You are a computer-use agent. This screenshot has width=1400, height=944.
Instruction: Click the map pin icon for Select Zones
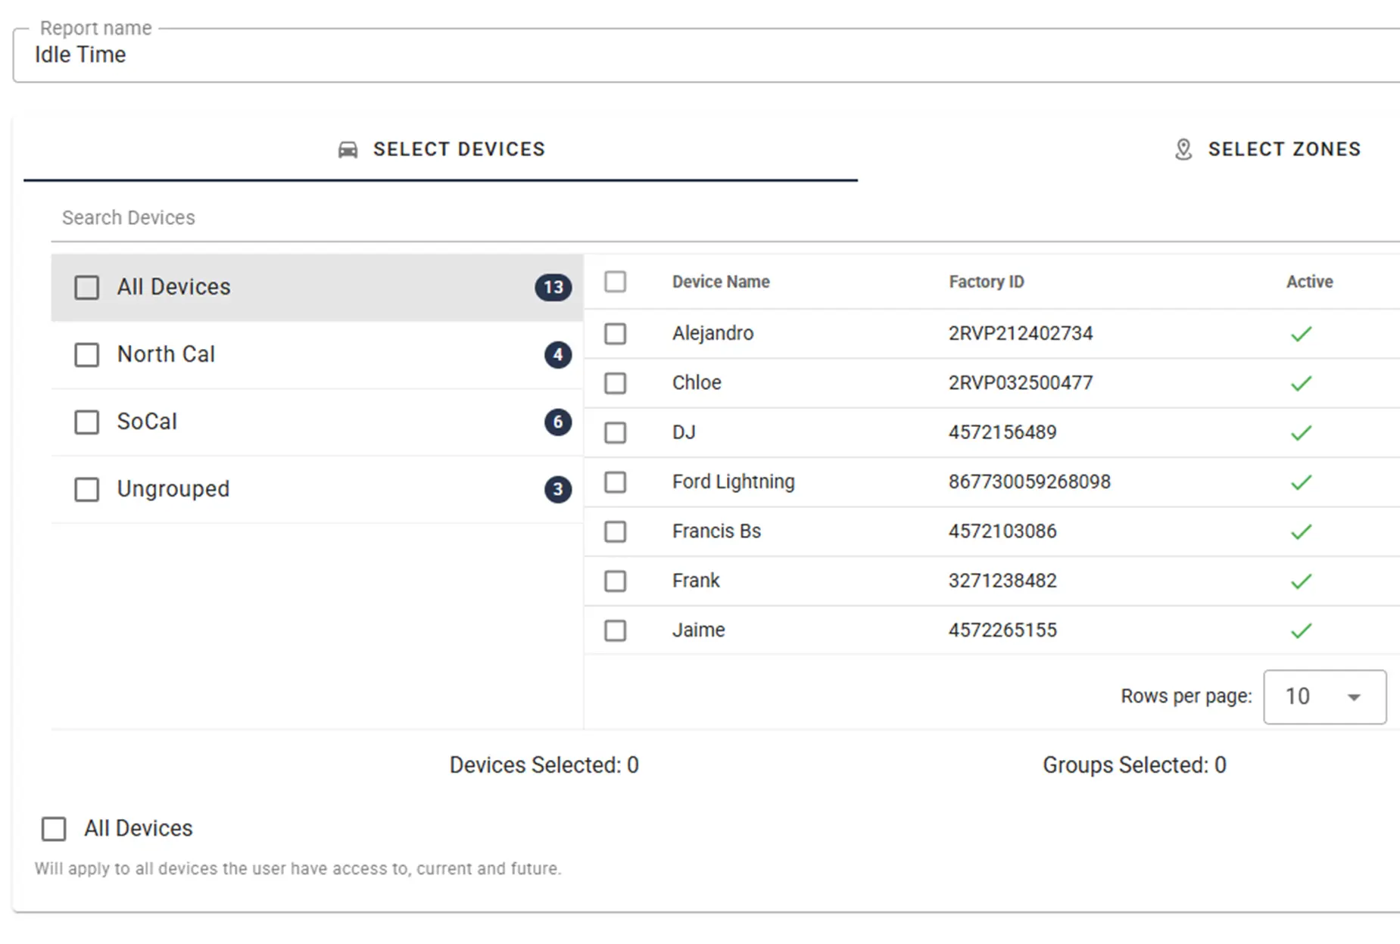click(1183, 150)
